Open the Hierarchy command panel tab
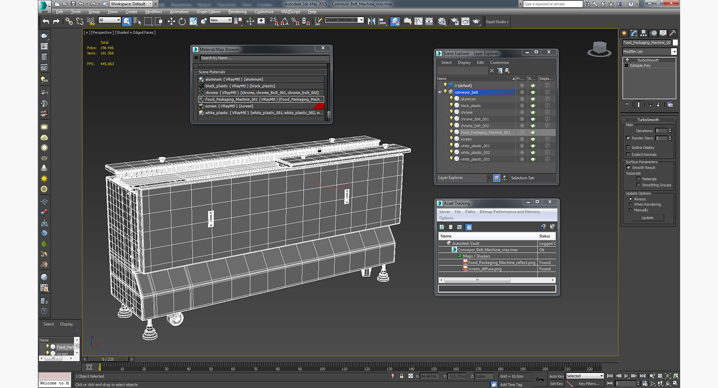This screenshot has height=388, width=718. point(644,33)
